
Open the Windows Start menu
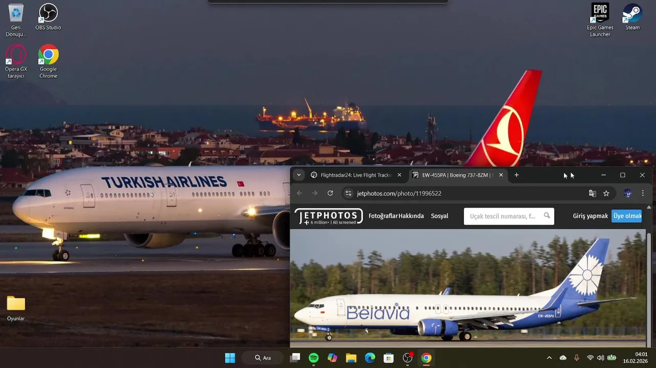[x=230, y=358]
